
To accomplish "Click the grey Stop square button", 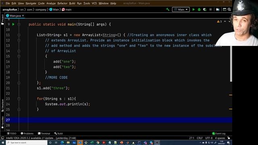I will 210,10.
